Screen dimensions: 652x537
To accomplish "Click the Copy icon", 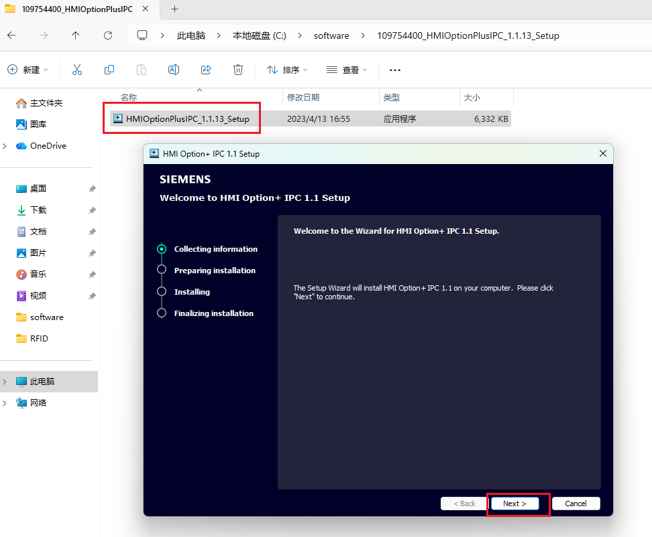I will pyautogui.click(x=109, y=69).
